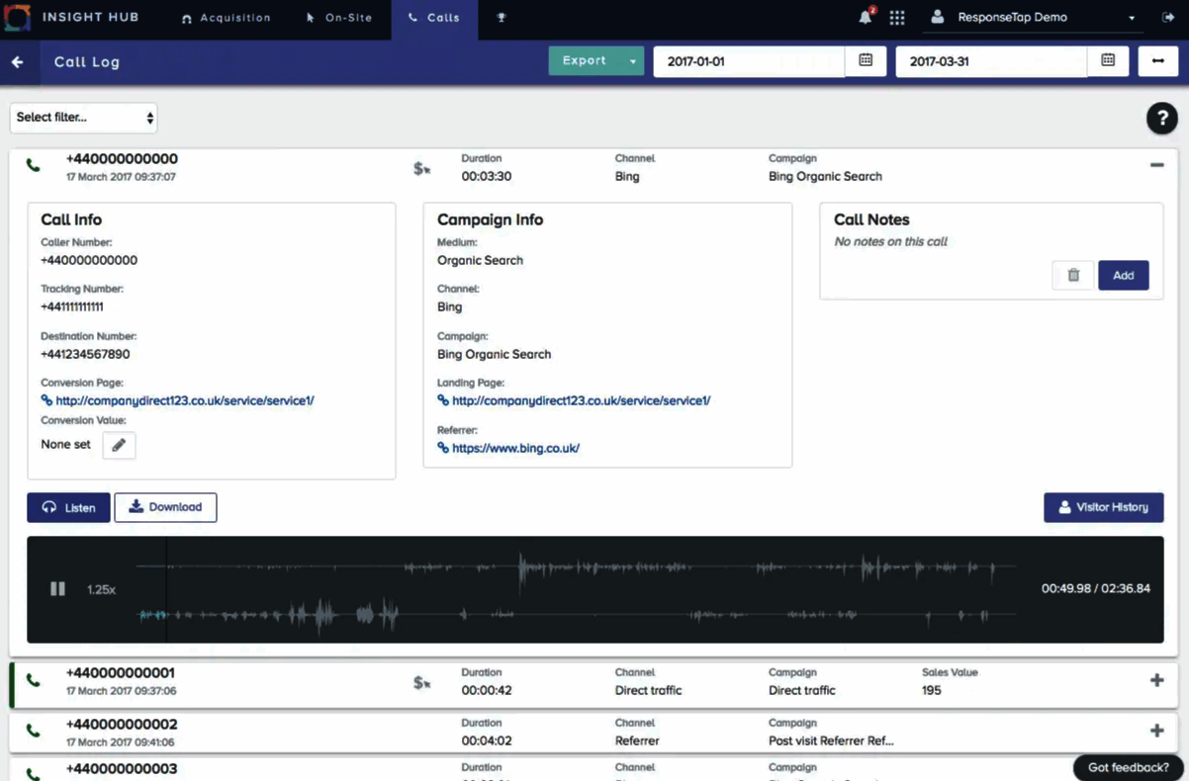Open the bing.co.uk referrer link
This screenshot has width=1189, height=781.
coord(515,448)
